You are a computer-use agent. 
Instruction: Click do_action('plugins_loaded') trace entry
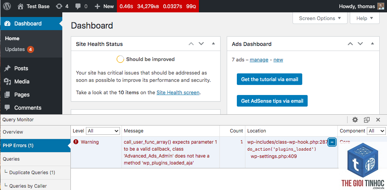[x=282, y=149]
